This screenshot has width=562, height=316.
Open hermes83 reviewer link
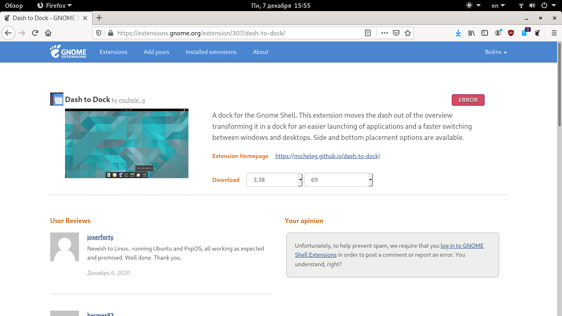pyautogui.click(x=100, y=314)
